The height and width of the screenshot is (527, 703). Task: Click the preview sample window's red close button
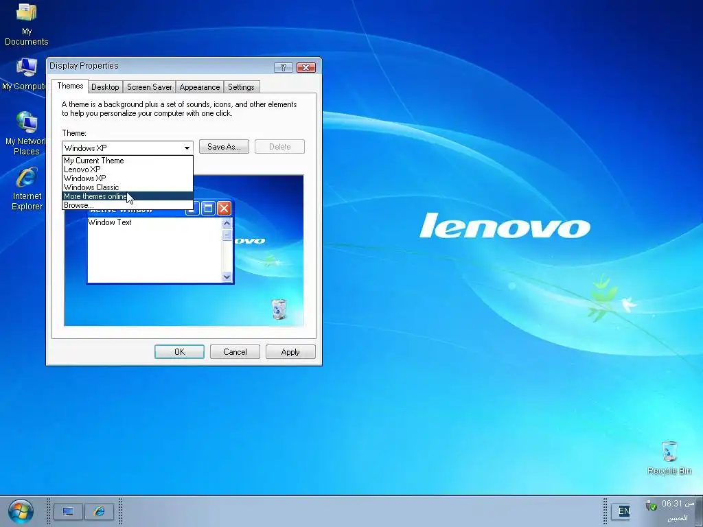click(x=224, y=209)
